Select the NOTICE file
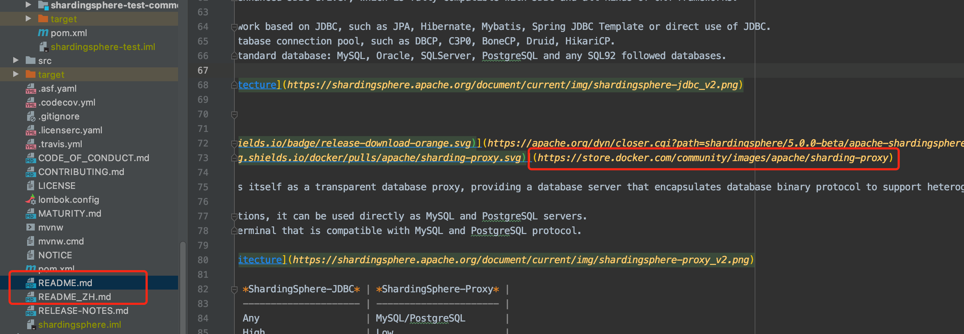This screenshot has width=964, height=334. click(55, 255)
